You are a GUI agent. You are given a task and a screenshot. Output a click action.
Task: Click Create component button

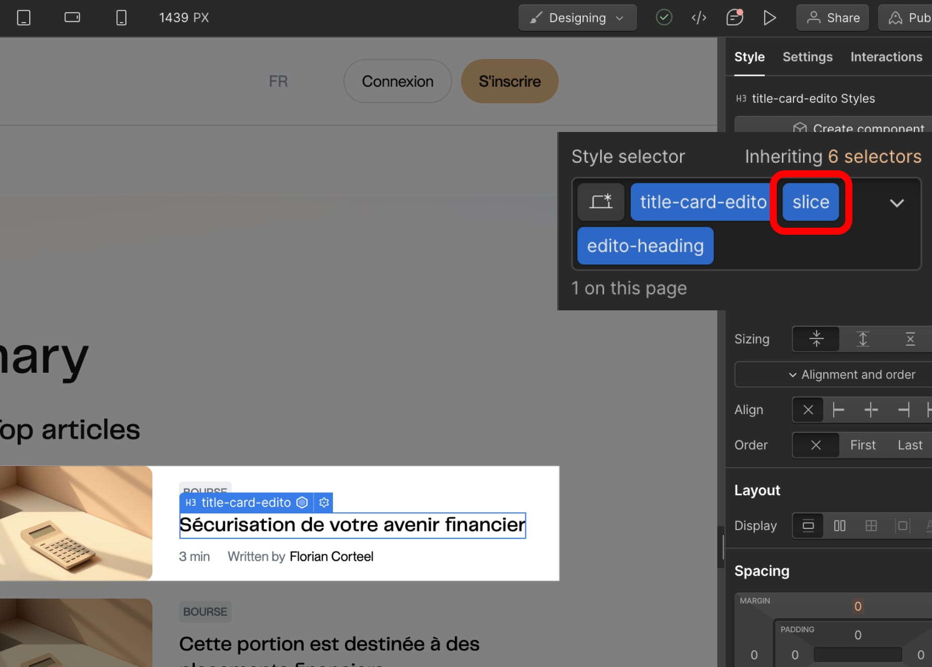(834, 125)
